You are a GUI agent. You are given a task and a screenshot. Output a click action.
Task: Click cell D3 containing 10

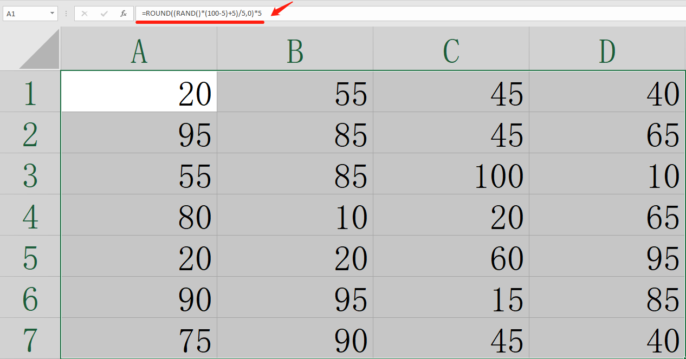point(607,174)
